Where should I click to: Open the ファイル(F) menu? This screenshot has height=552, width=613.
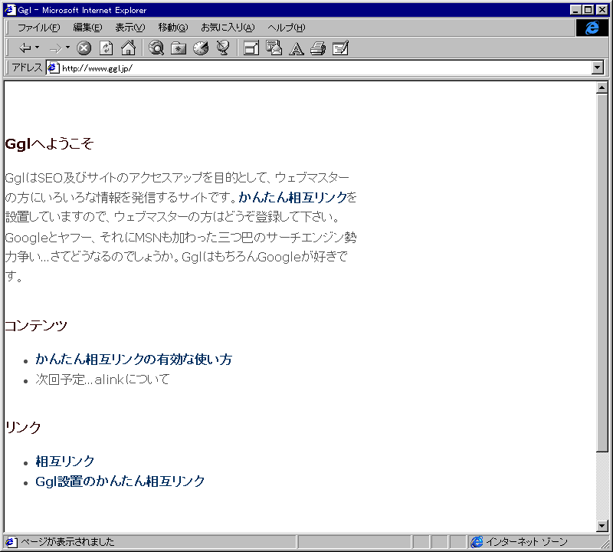coord(39,28)
